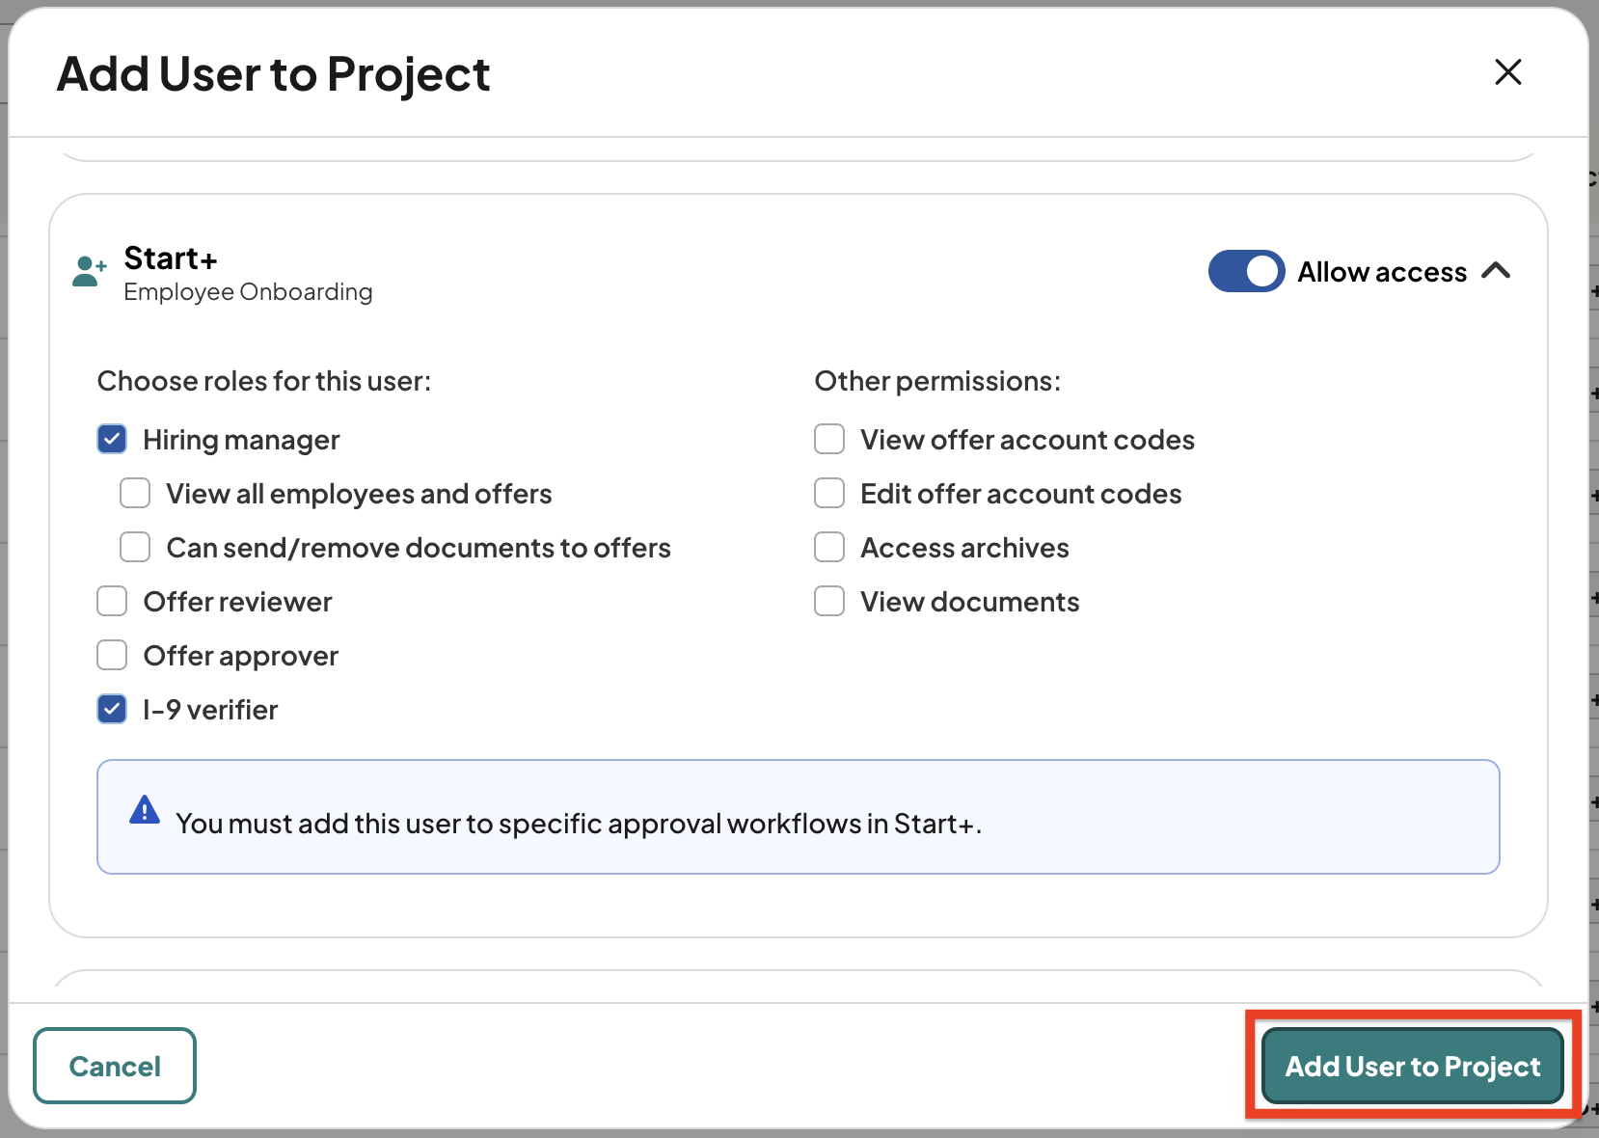Uncheck the I-9 verifier role

[112, 710]
